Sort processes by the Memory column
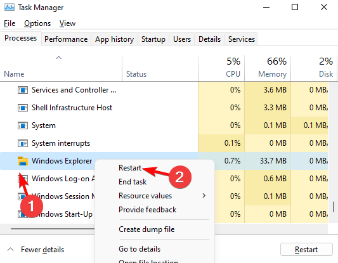 [268, 67]
